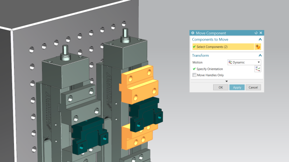
Task: Click the Select Components (2) field
Action: [223, 47]
